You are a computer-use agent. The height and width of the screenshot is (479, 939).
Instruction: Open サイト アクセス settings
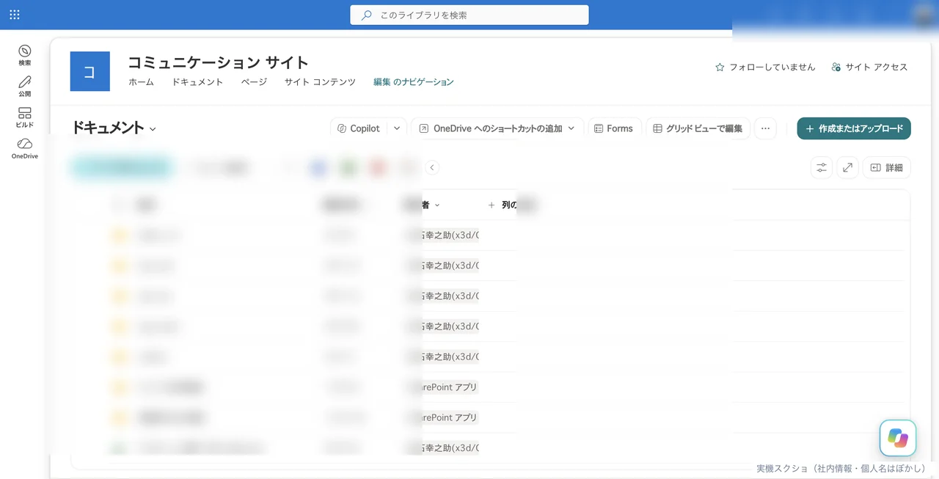tap(869, 67)
